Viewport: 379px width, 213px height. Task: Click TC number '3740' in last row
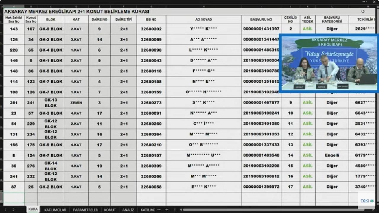point(362,187)
